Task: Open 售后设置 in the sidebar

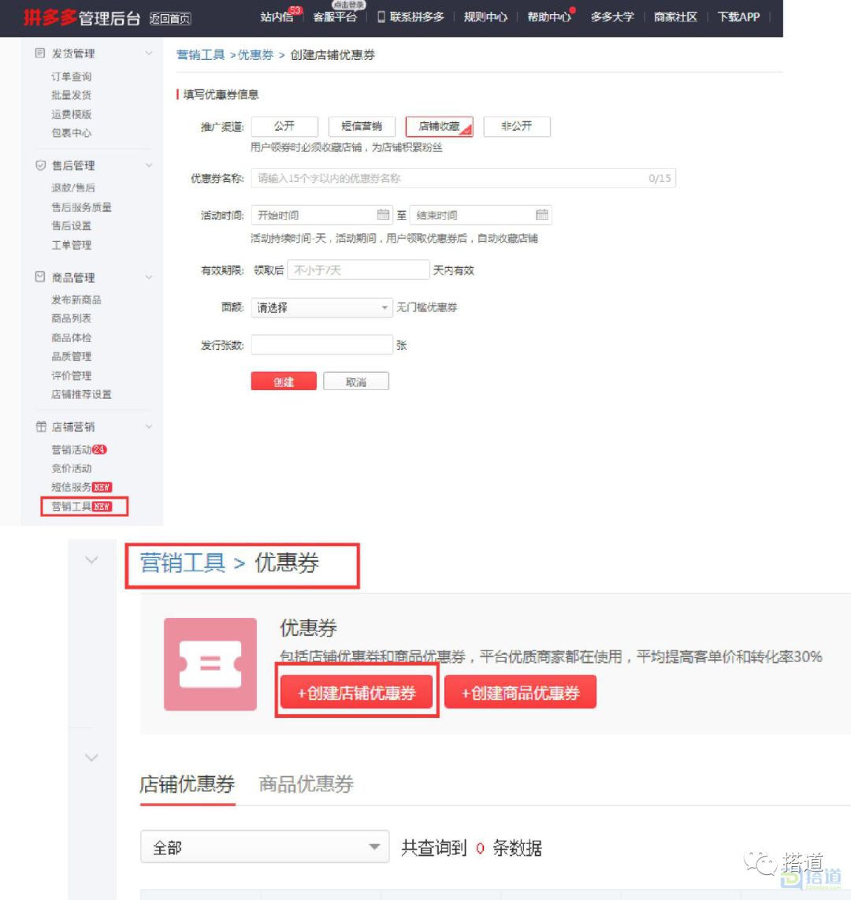Action: tap(71, 225)
